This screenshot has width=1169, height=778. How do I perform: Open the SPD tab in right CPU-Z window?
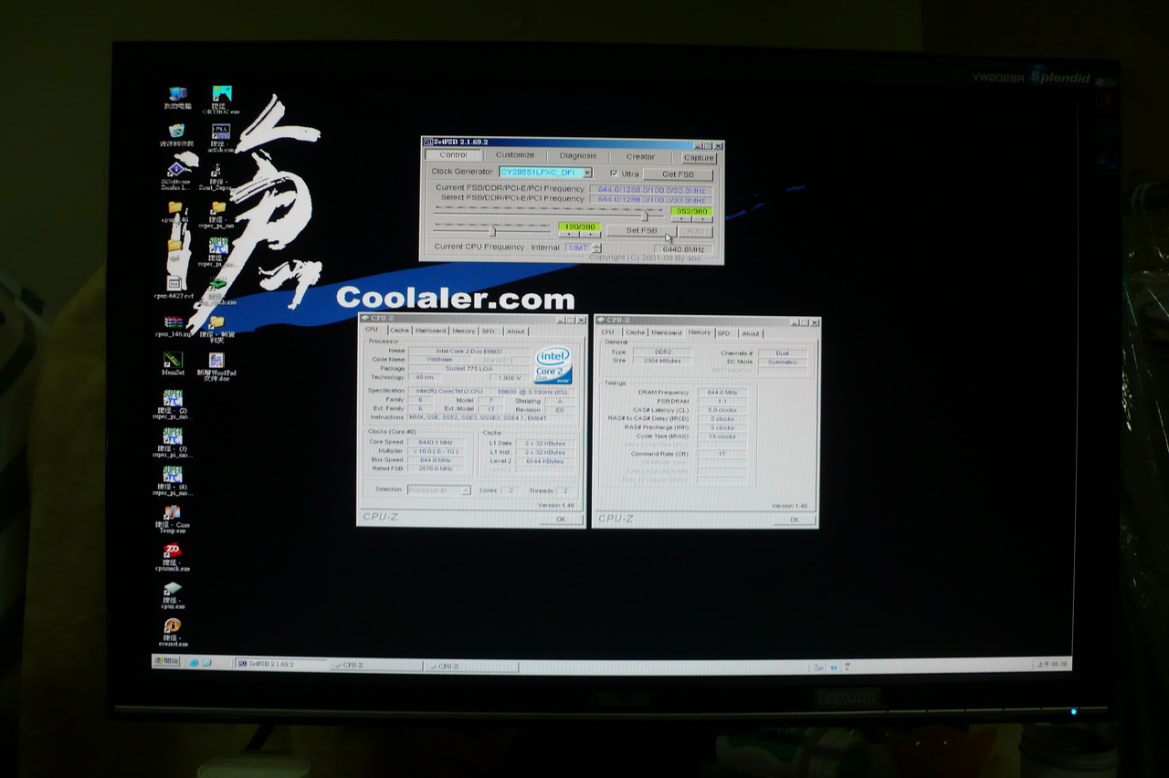click(x=723, y=333)
